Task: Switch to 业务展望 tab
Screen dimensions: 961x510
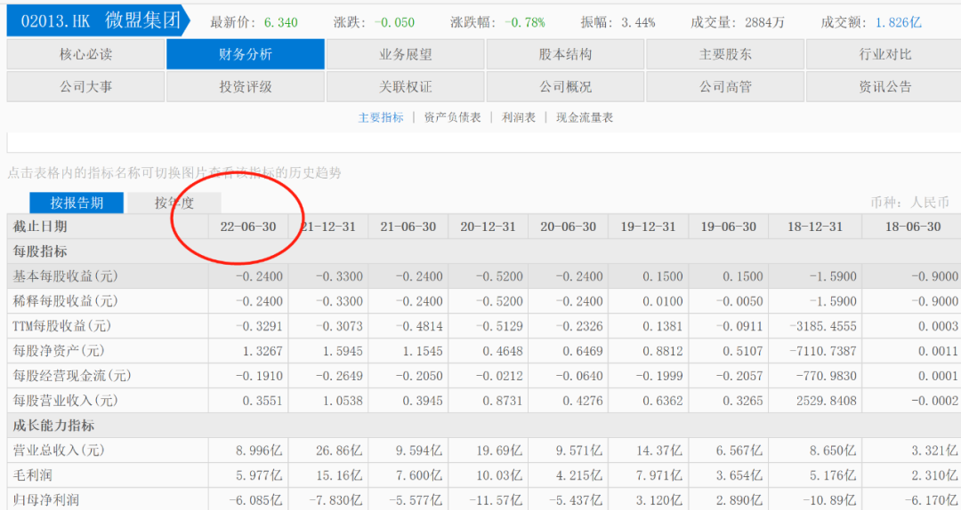Action: (405, 54)
